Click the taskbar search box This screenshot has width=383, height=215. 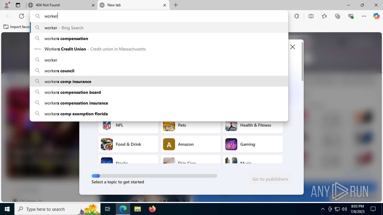tap(58, 209)
